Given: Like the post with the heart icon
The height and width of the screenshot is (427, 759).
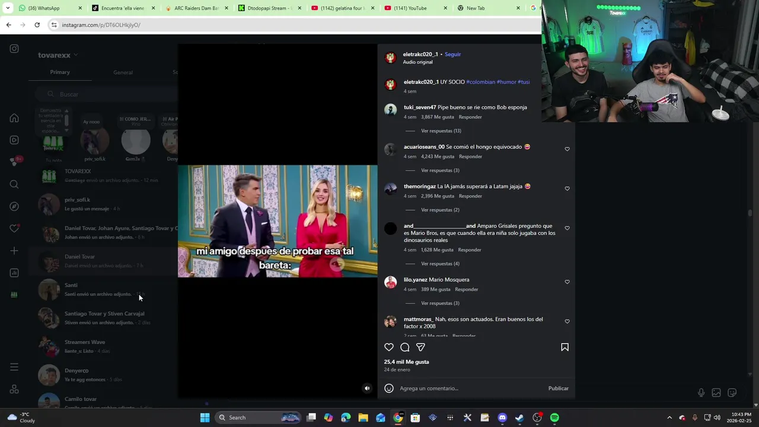Looking at the screenshot, I should coord(389,348).
